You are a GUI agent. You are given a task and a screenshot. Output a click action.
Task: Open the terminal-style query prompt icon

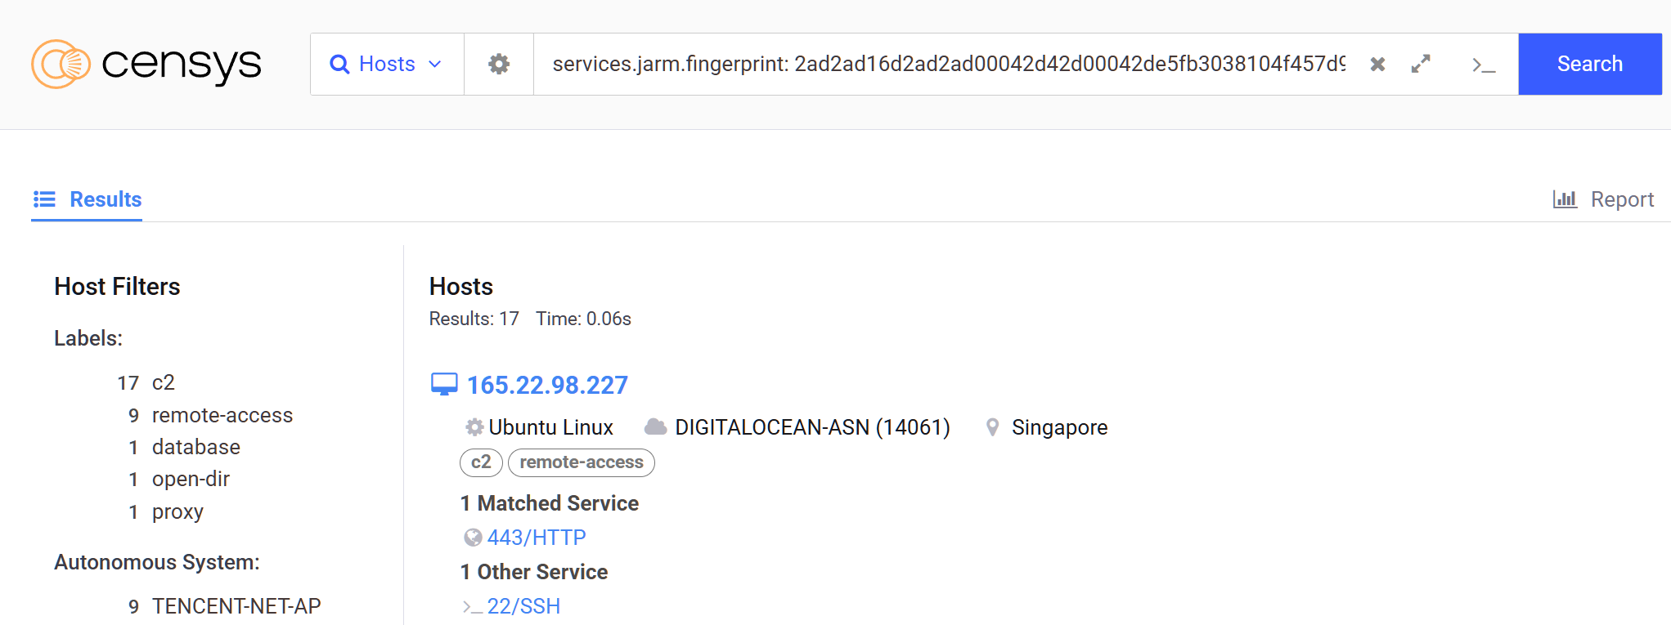1483,65
